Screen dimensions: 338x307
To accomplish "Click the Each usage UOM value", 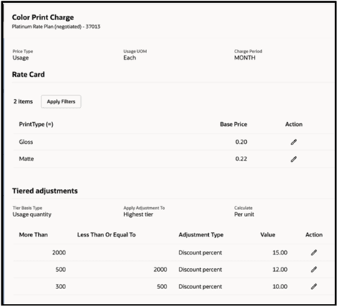I will (130, 58).
